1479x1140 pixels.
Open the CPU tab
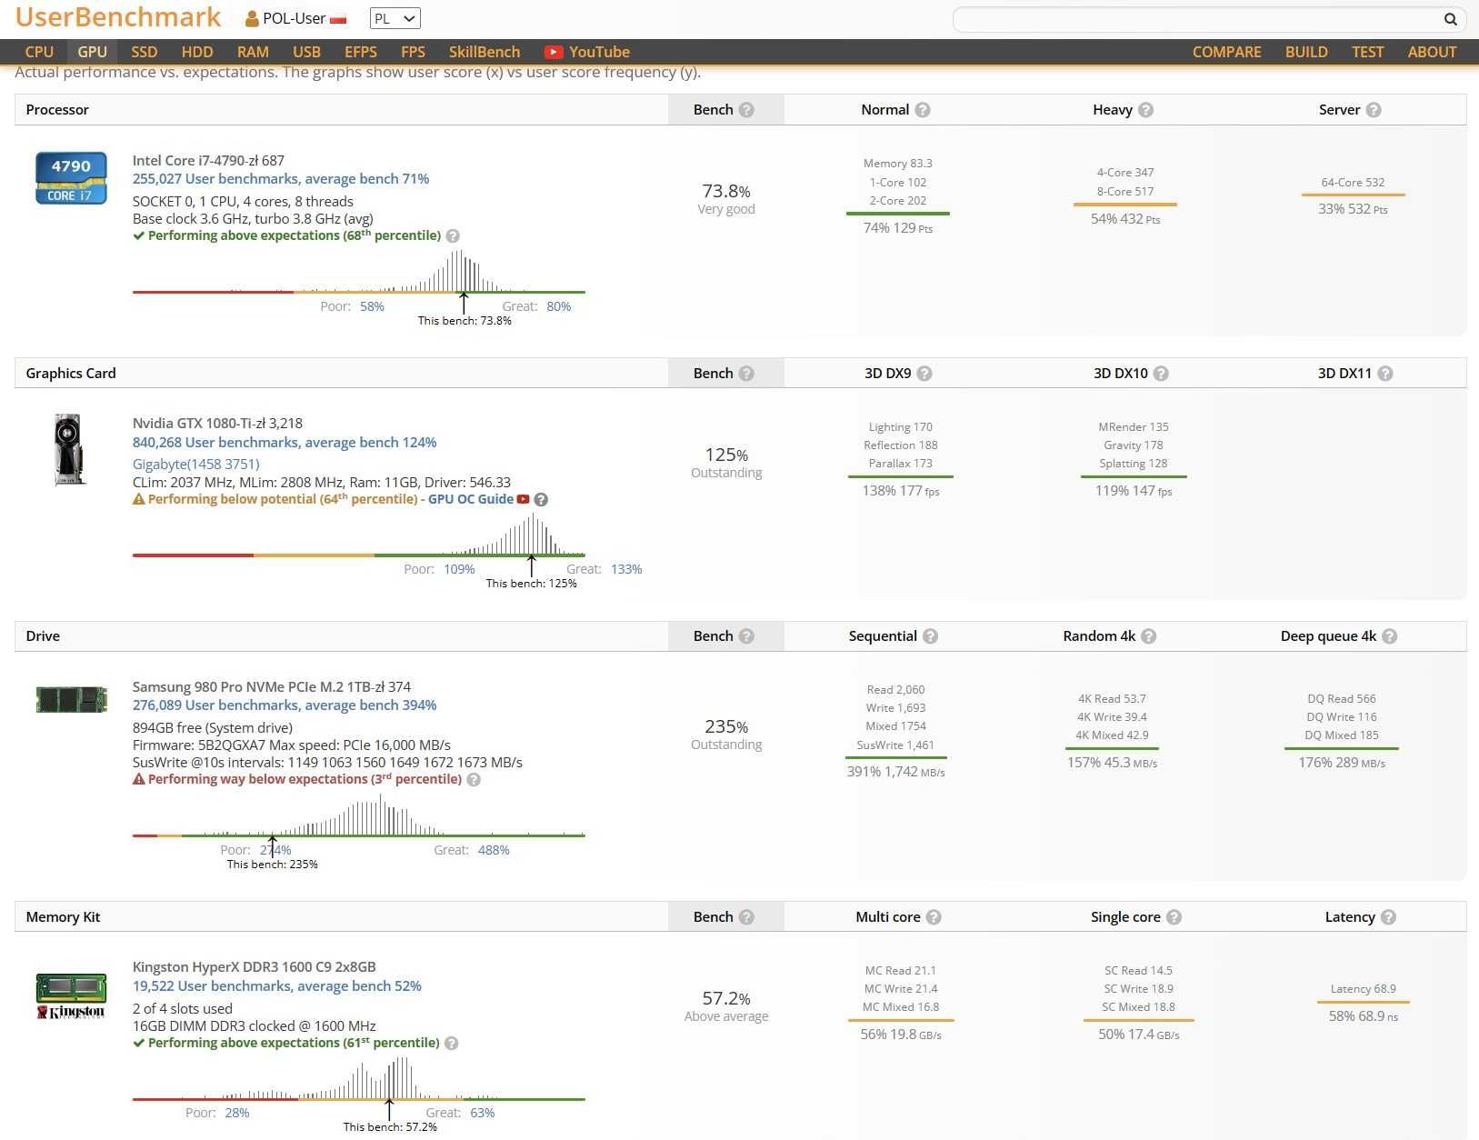pos(39,52)
